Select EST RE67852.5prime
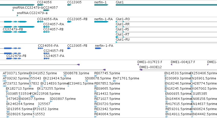 coord(107,84)
